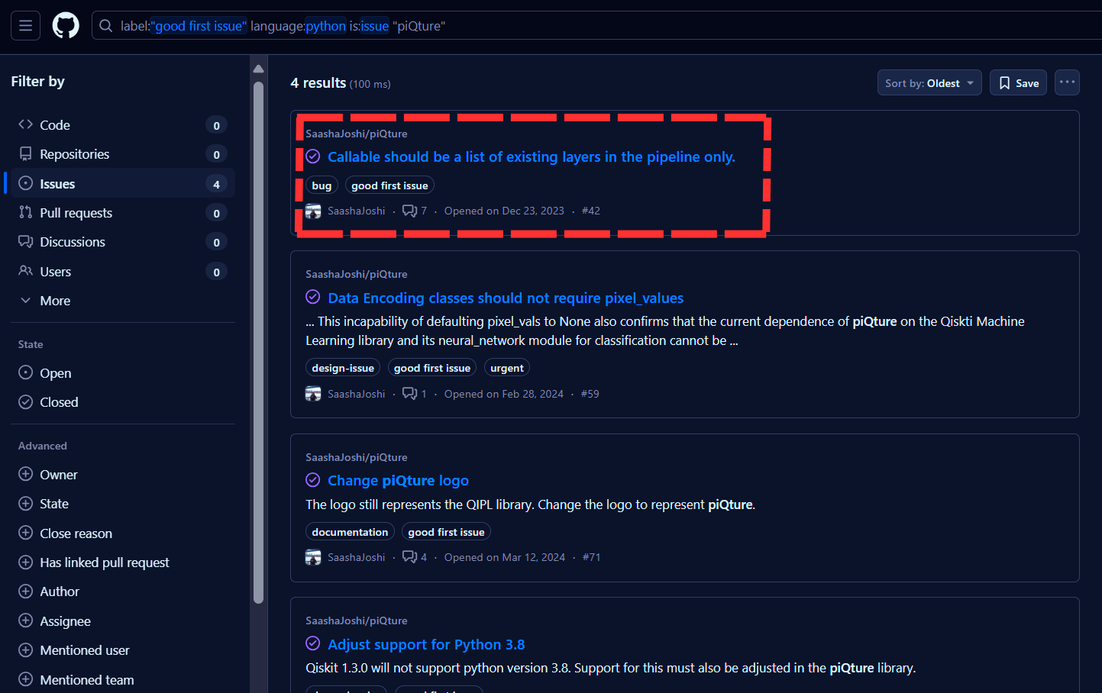Filter results by Closed state
1102x693 pixels.
pos(59,402)
